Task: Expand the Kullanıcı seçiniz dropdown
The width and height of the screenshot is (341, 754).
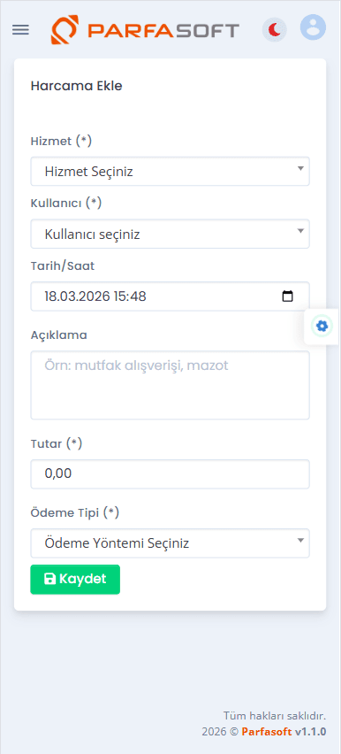Action: pos(170,234)
